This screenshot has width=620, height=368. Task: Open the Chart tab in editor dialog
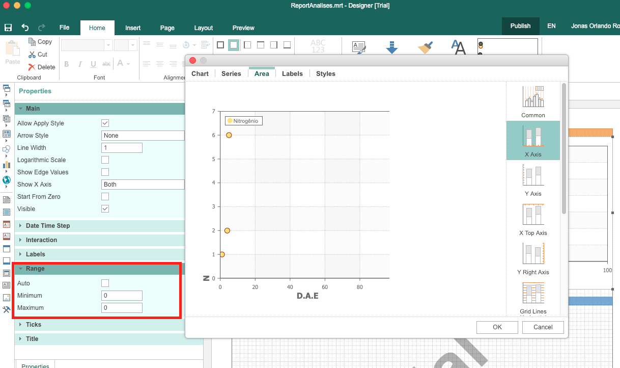pyautogui.click(x=200, y=74)
